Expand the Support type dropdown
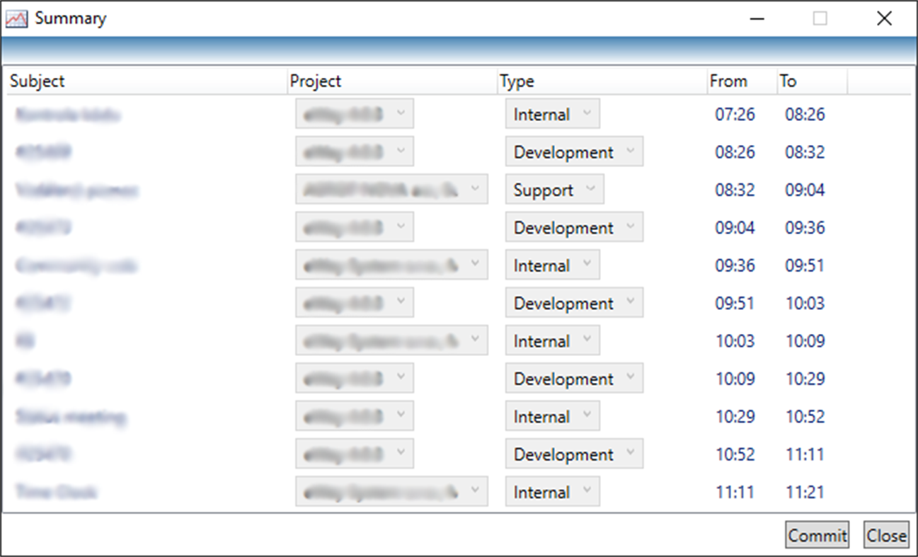 coord(554,189)
